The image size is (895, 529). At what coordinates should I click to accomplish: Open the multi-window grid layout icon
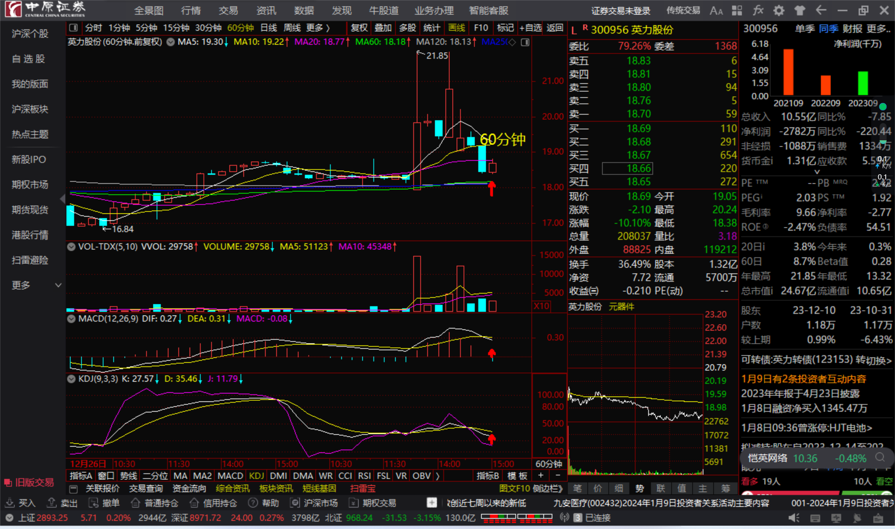click(737, 10)
